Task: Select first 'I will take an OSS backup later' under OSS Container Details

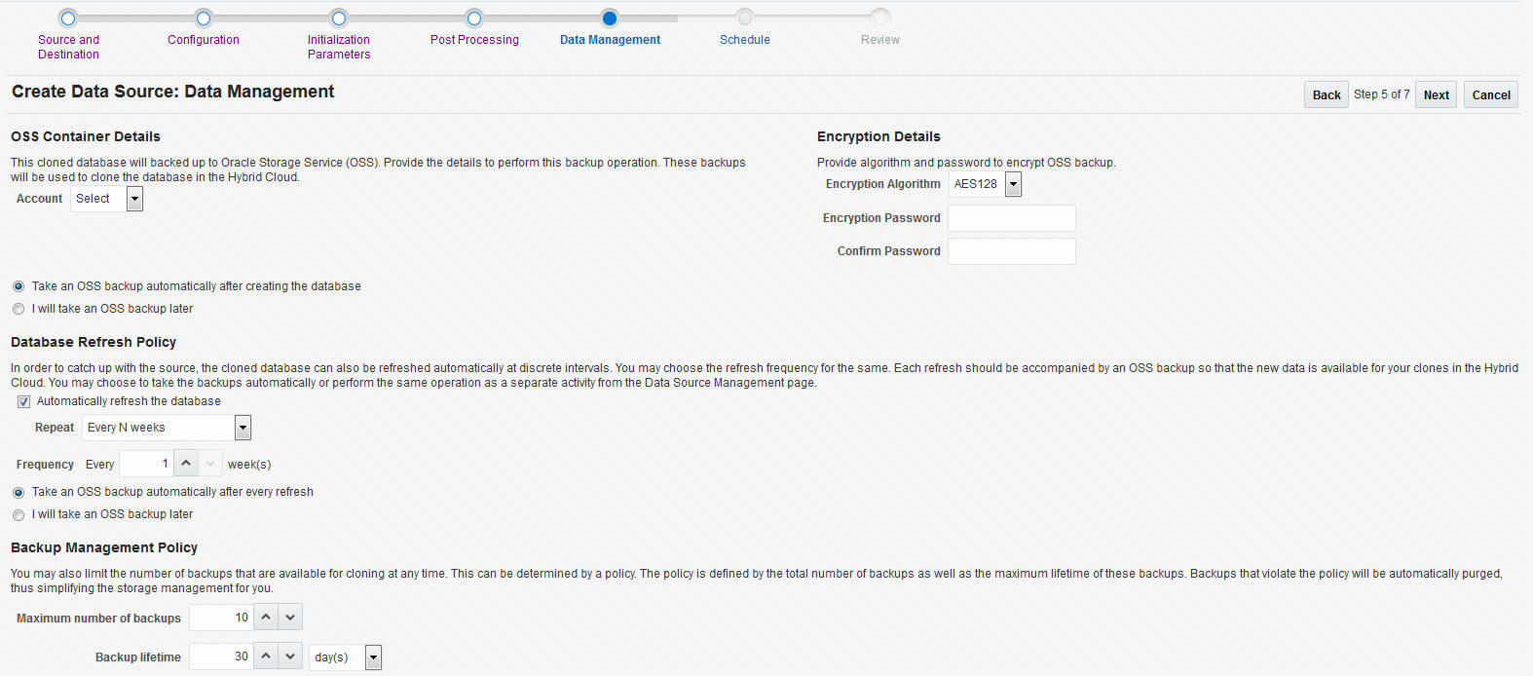Action: coord(19,309)
